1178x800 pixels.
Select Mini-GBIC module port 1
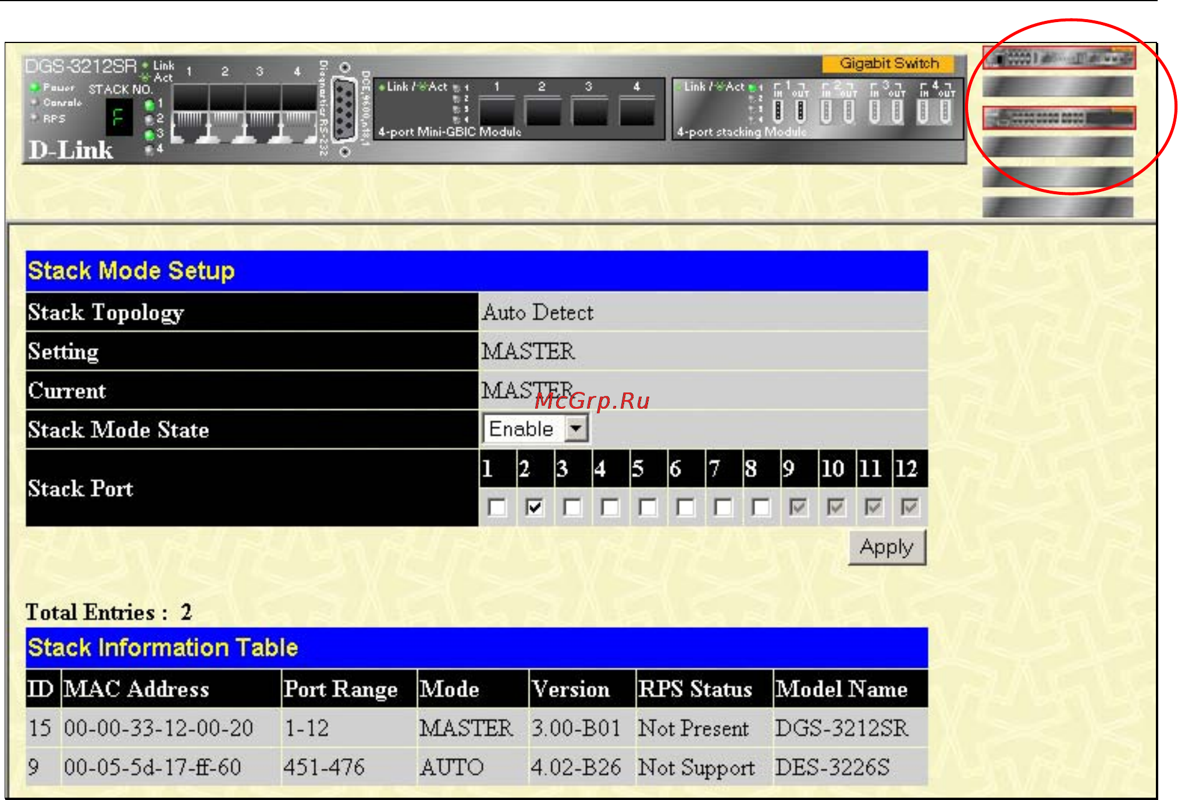click(x=496, y=110)
